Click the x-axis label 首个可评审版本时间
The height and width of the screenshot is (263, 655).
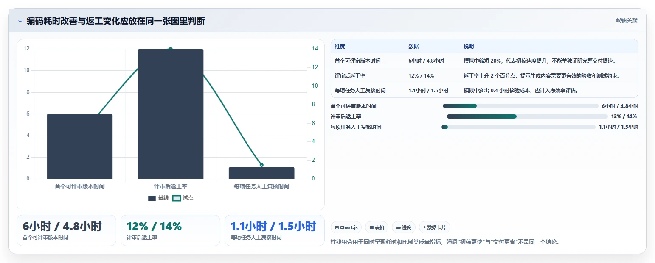click(79, 186)
